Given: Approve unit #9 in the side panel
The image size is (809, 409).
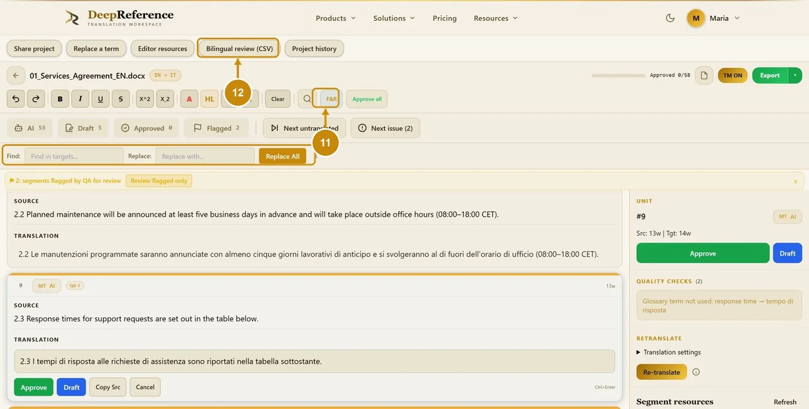Looking at the screenshot, I should (x=703, y=253).
